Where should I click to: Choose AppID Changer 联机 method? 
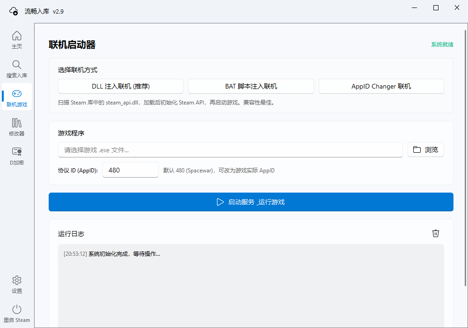381,86
